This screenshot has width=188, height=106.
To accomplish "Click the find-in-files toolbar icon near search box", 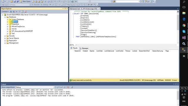I will (x=114, y=1).
